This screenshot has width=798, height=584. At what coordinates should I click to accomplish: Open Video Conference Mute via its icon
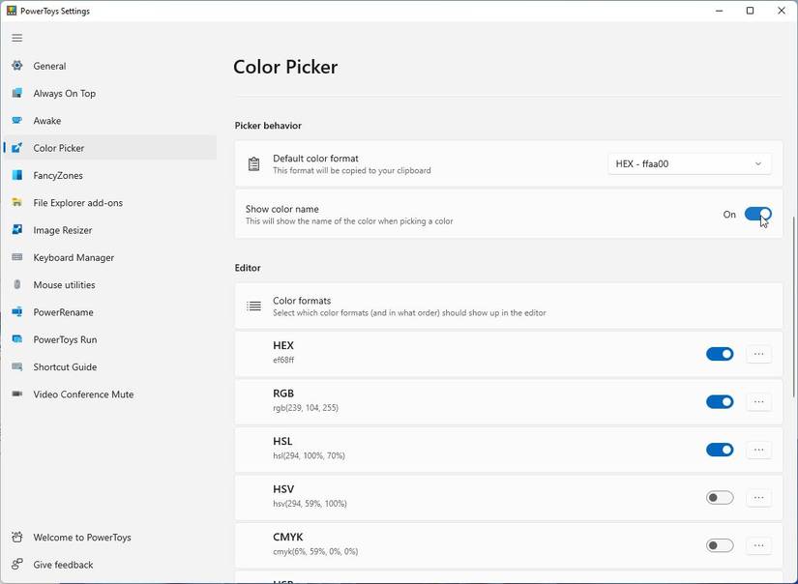pos(16,394)
